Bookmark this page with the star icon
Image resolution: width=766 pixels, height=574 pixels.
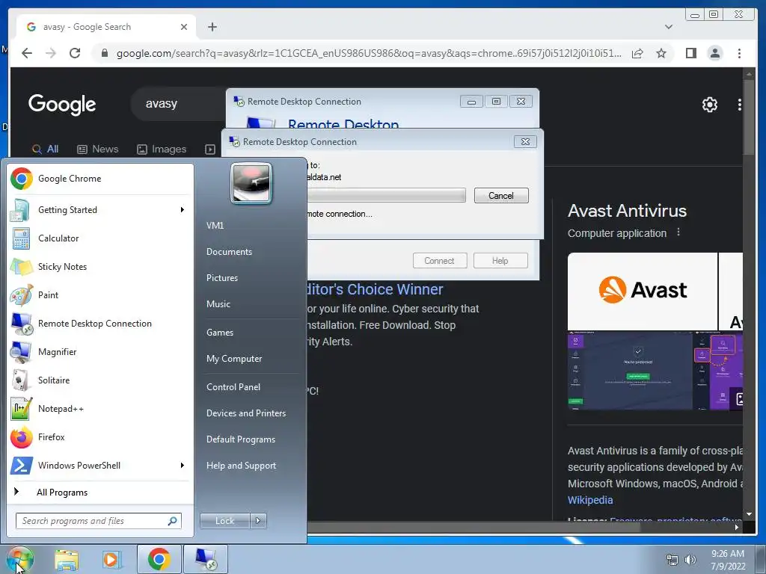[x=661, y=53]
